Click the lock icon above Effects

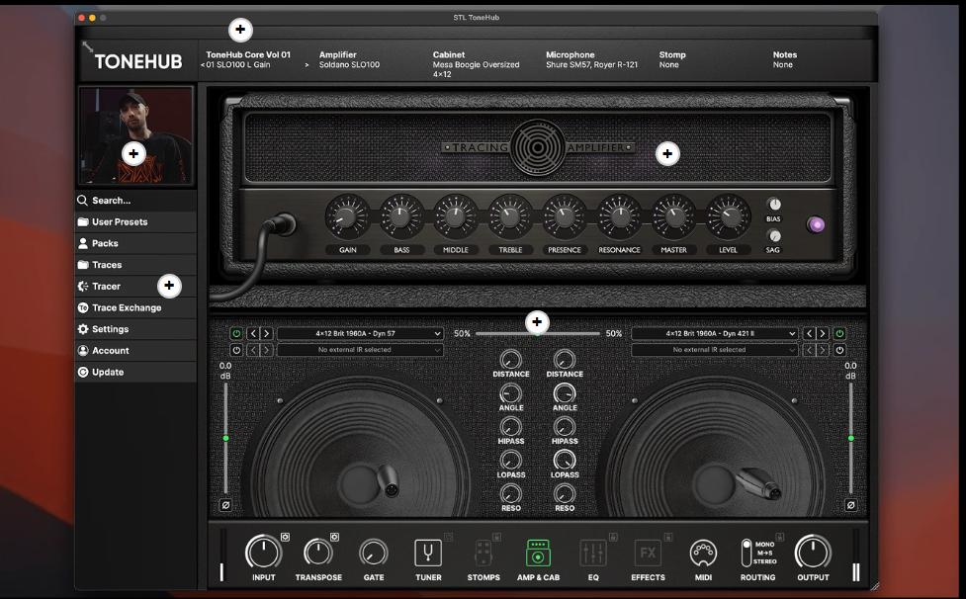pos(668,537)
